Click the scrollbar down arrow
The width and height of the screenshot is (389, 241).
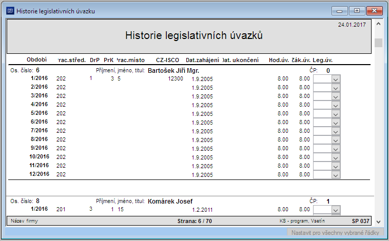[x=378, y=222]
